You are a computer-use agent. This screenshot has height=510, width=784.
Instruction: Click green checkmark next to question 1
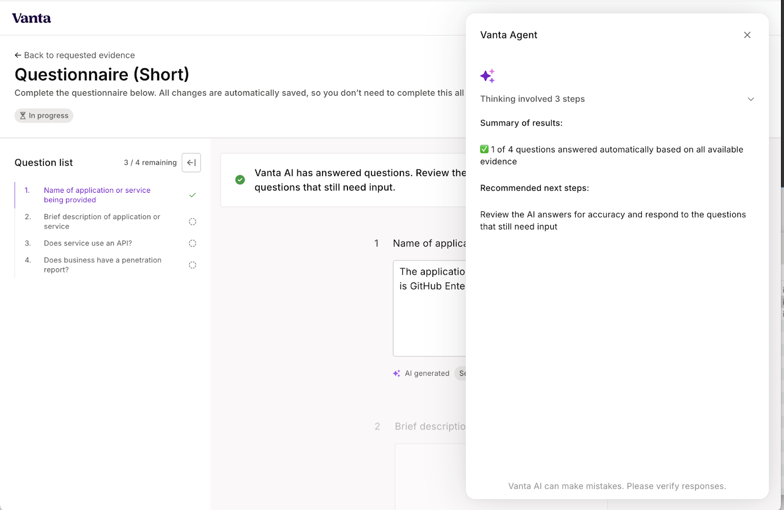tap(193, 195)
